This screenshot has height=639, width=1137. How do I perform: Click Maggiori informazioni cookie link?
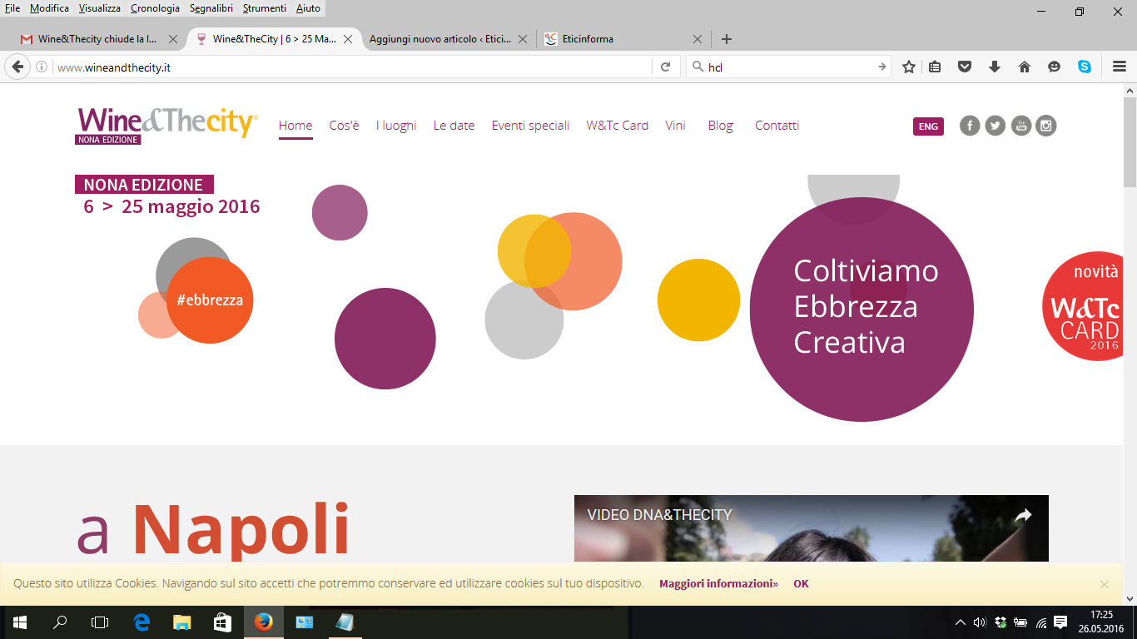[x=718, y=584]
